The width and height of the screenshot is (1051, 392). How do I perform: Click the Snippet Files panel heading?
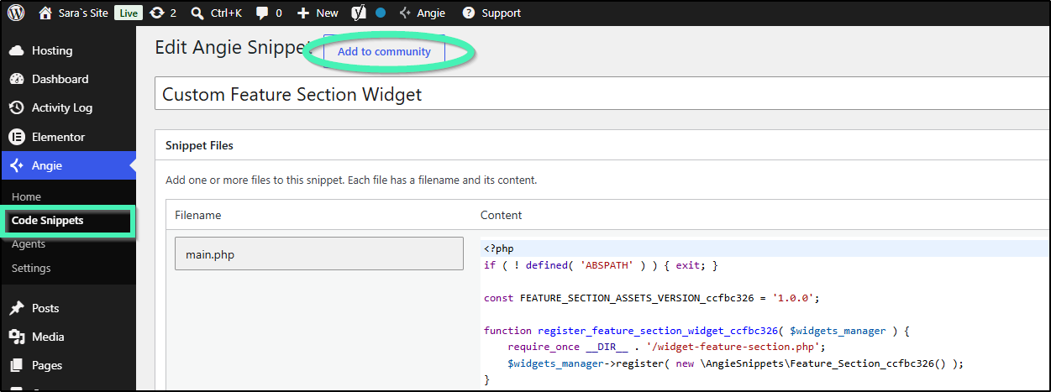pyautogui.click(x=199, y=145)
